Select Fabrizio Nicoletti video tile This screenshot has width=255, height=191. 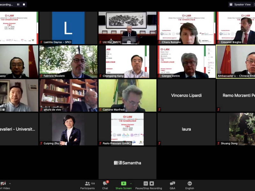[68, 61]
